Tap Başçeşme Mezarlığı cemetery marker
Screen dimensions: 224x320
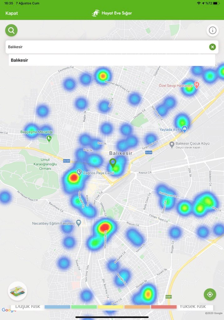[x=49, y=138]
